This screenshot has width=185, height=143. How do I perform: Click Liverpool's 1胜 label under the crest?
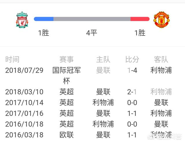pos(44,33)
